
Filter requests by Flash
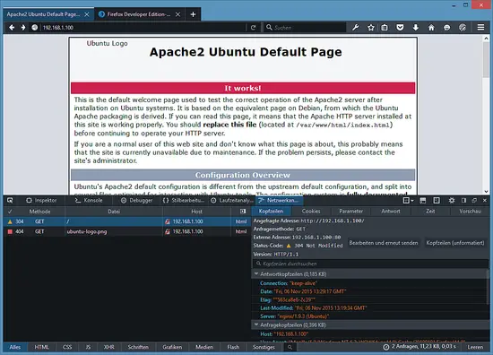tap(233, 347)
